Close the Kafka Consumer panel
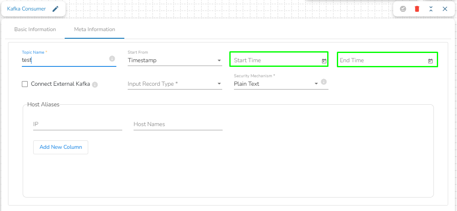 click(x=445, y=8)
